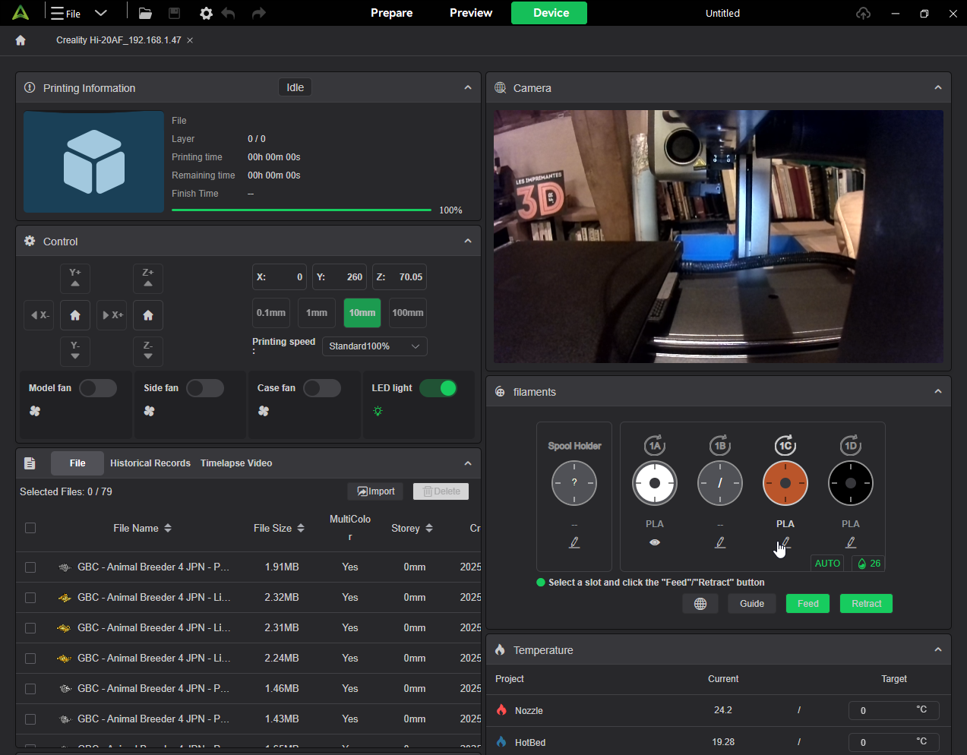Screen dimensions: 967x755
Task: Click the Z-axis home button
Action: pos(148,315)
